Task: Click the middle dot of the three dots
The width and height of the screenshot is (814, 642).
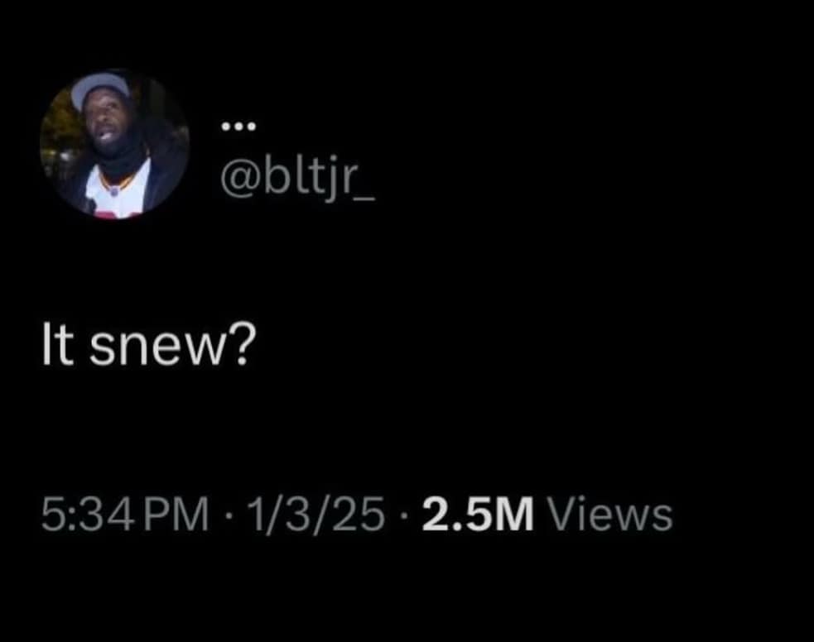Action: pos(238,126)
